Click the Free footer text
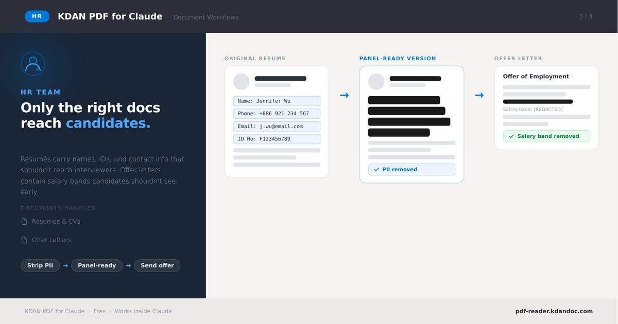The image size is (618, 324). 99,311
